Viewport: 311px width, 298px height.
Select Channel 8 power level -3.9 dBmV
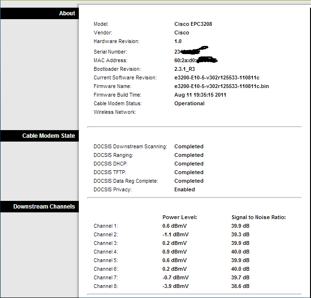tap(175, 286)
